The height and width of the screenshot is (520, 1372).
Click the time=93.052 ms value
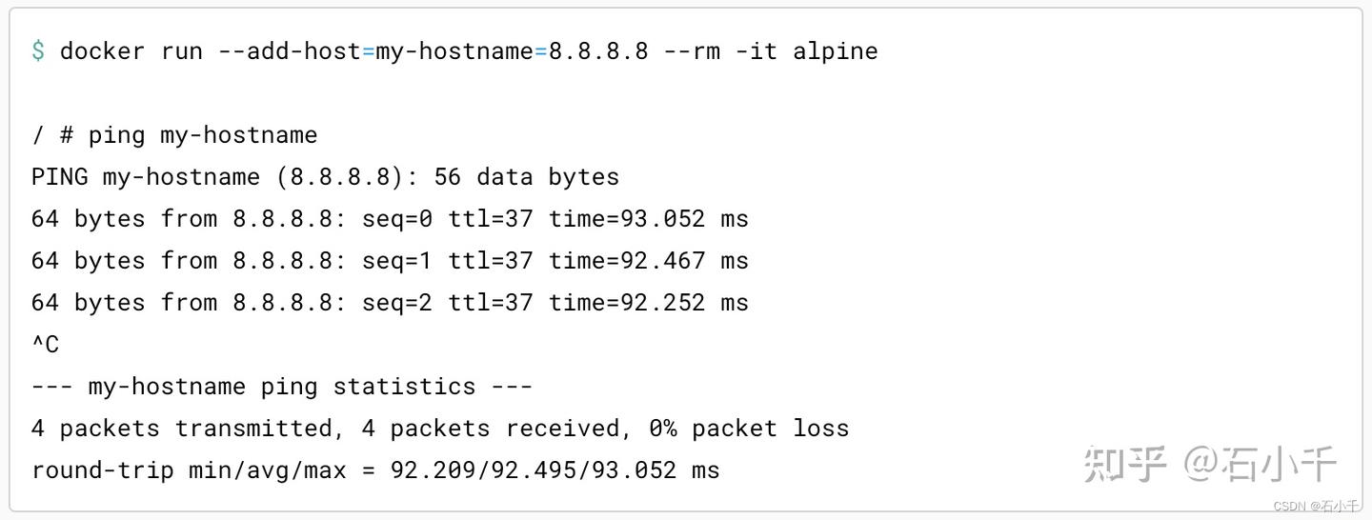click(x=648, y=219)
